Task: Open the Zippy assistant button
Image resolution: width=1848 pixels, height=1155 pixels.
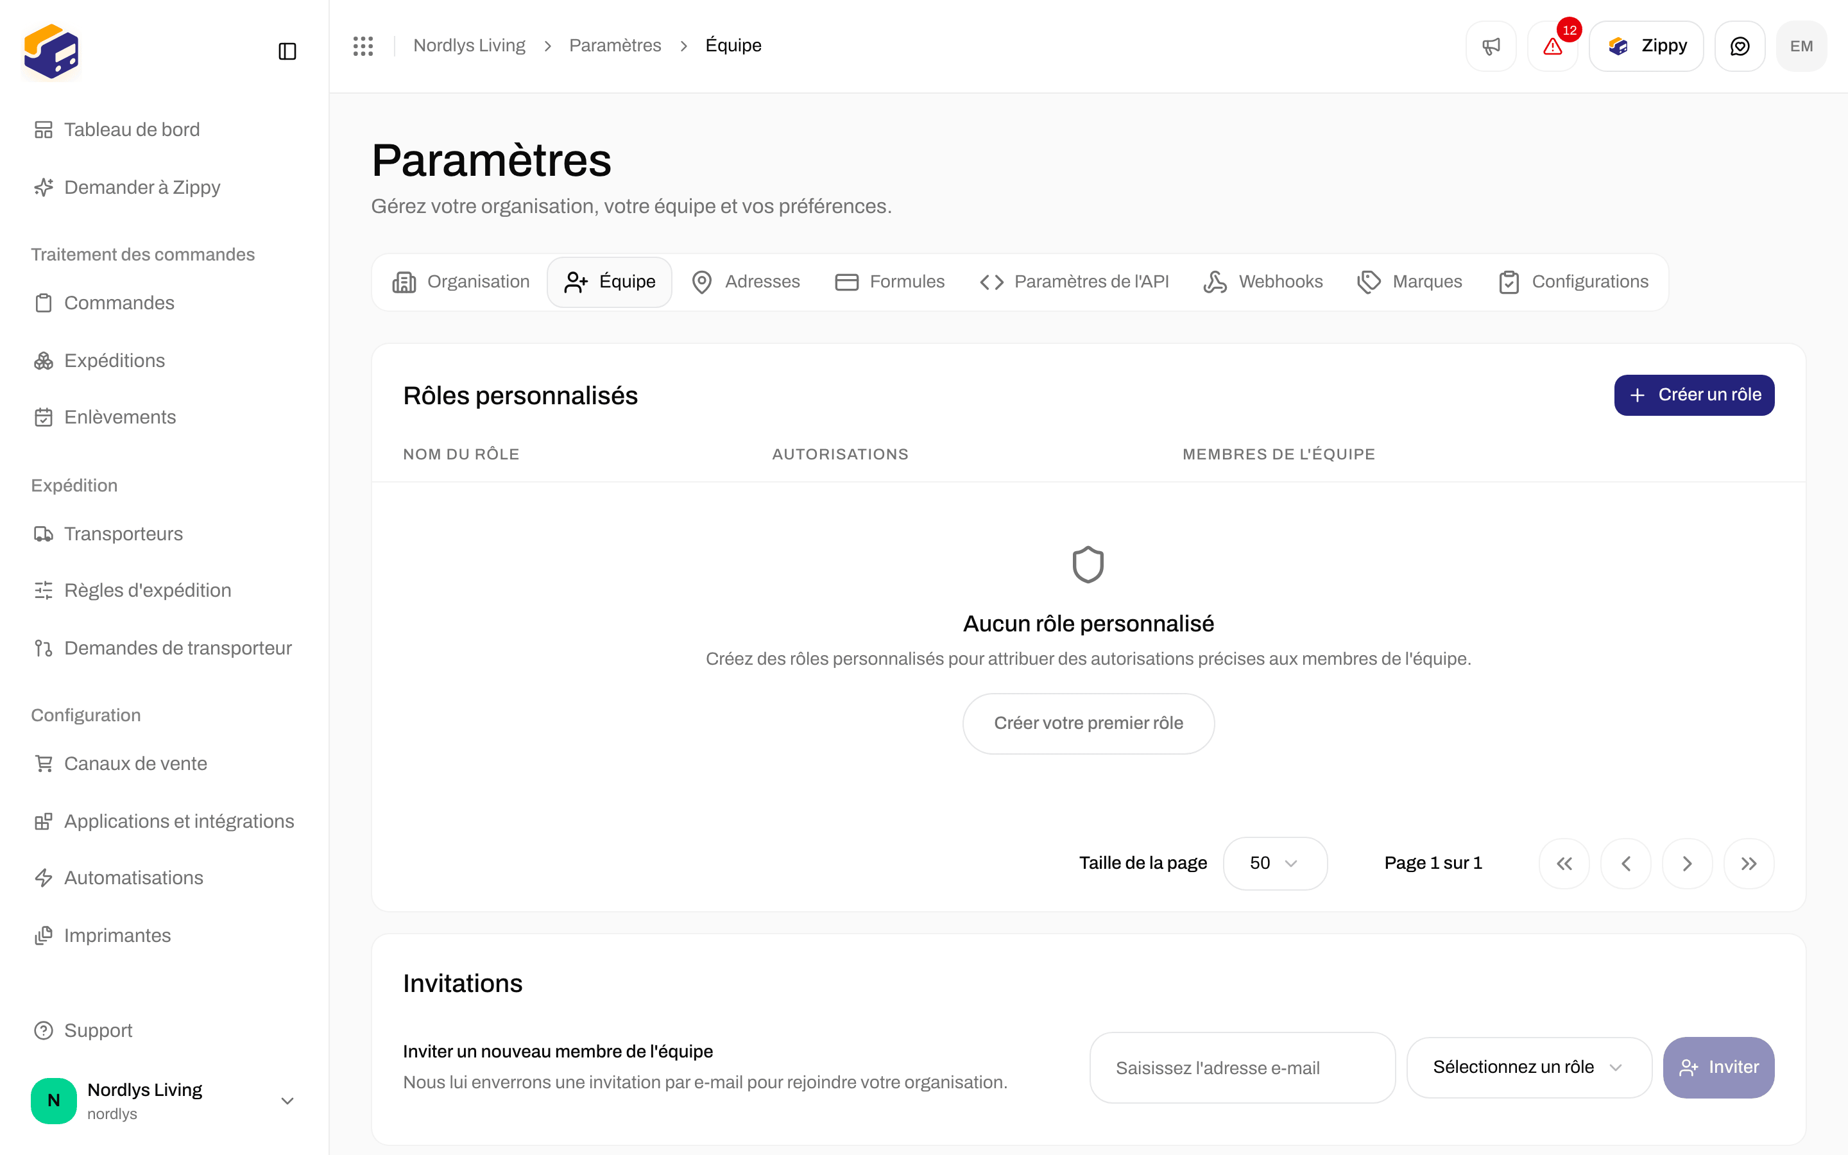Action: click(x=1647, y=47)
